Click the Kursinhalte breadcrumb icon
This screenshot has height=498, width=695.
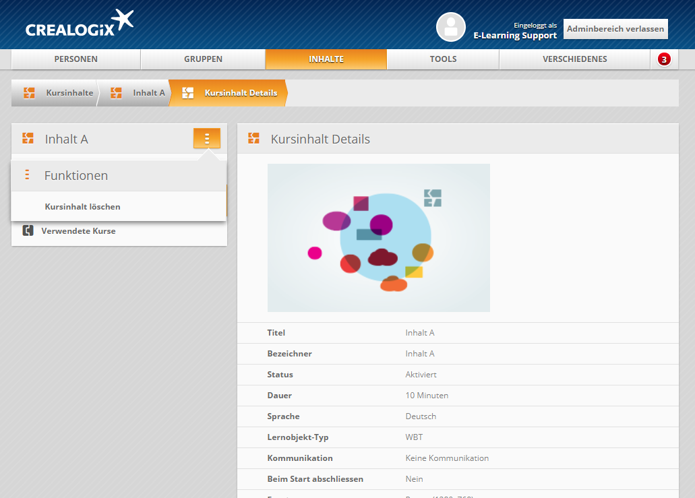point(29,93)
